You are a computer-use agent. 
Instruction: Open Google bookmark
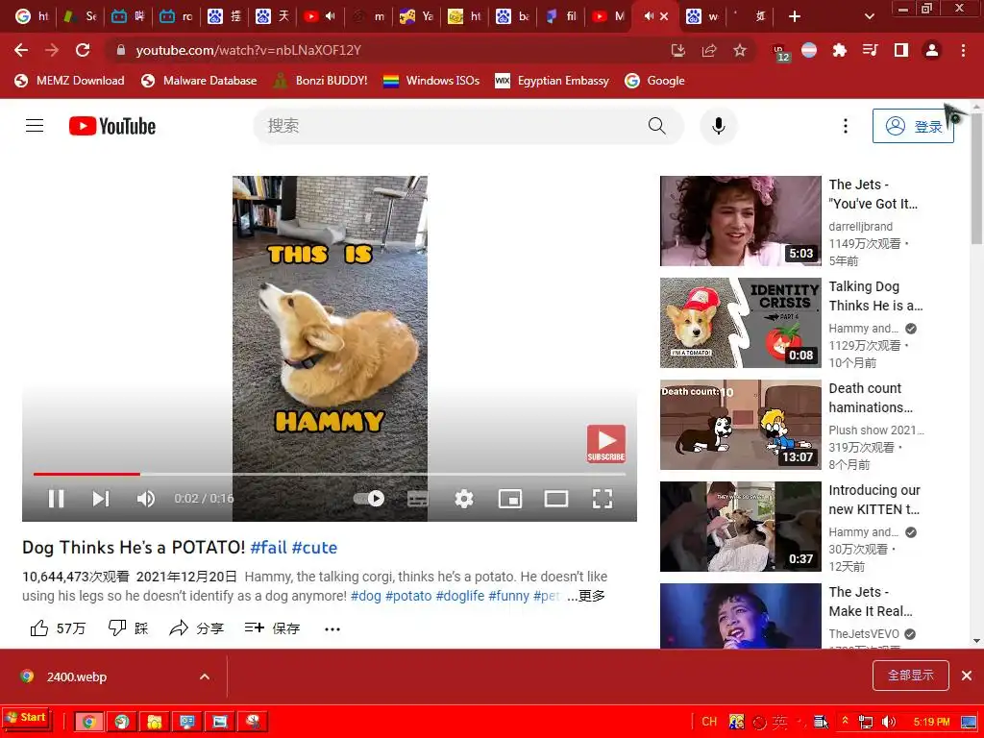[654, 81]
